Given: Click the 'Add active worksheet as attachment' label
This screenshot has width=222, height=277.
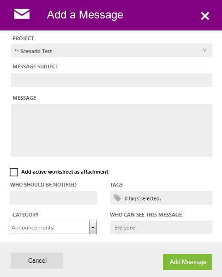Looking at the screenshot, I should (65, 172).
